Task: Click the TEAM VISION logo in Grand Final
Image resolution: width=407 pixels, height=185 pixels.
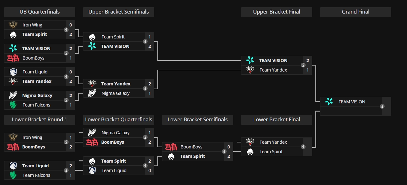Action: pyautogui.click(x=329, y=101)
